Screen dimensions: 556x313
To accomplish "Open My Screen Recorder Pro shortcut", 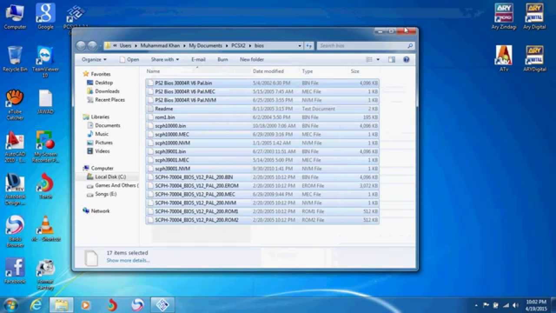I will click(x=45, y=147).
